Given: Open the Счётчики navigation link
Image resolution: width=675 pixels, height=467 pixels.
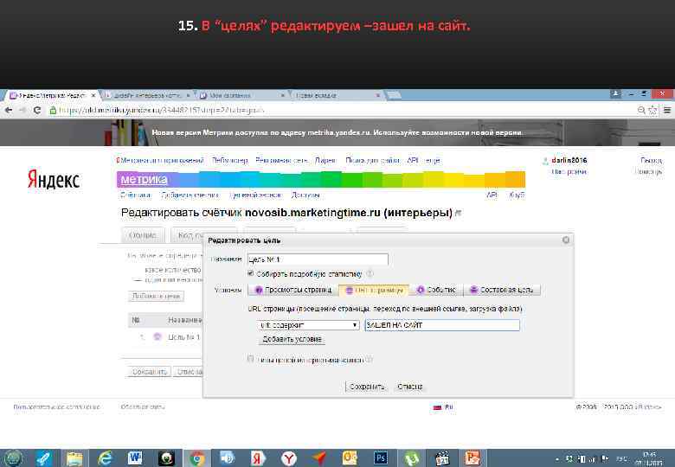Looking at the screenshot, I should point(136,195).
